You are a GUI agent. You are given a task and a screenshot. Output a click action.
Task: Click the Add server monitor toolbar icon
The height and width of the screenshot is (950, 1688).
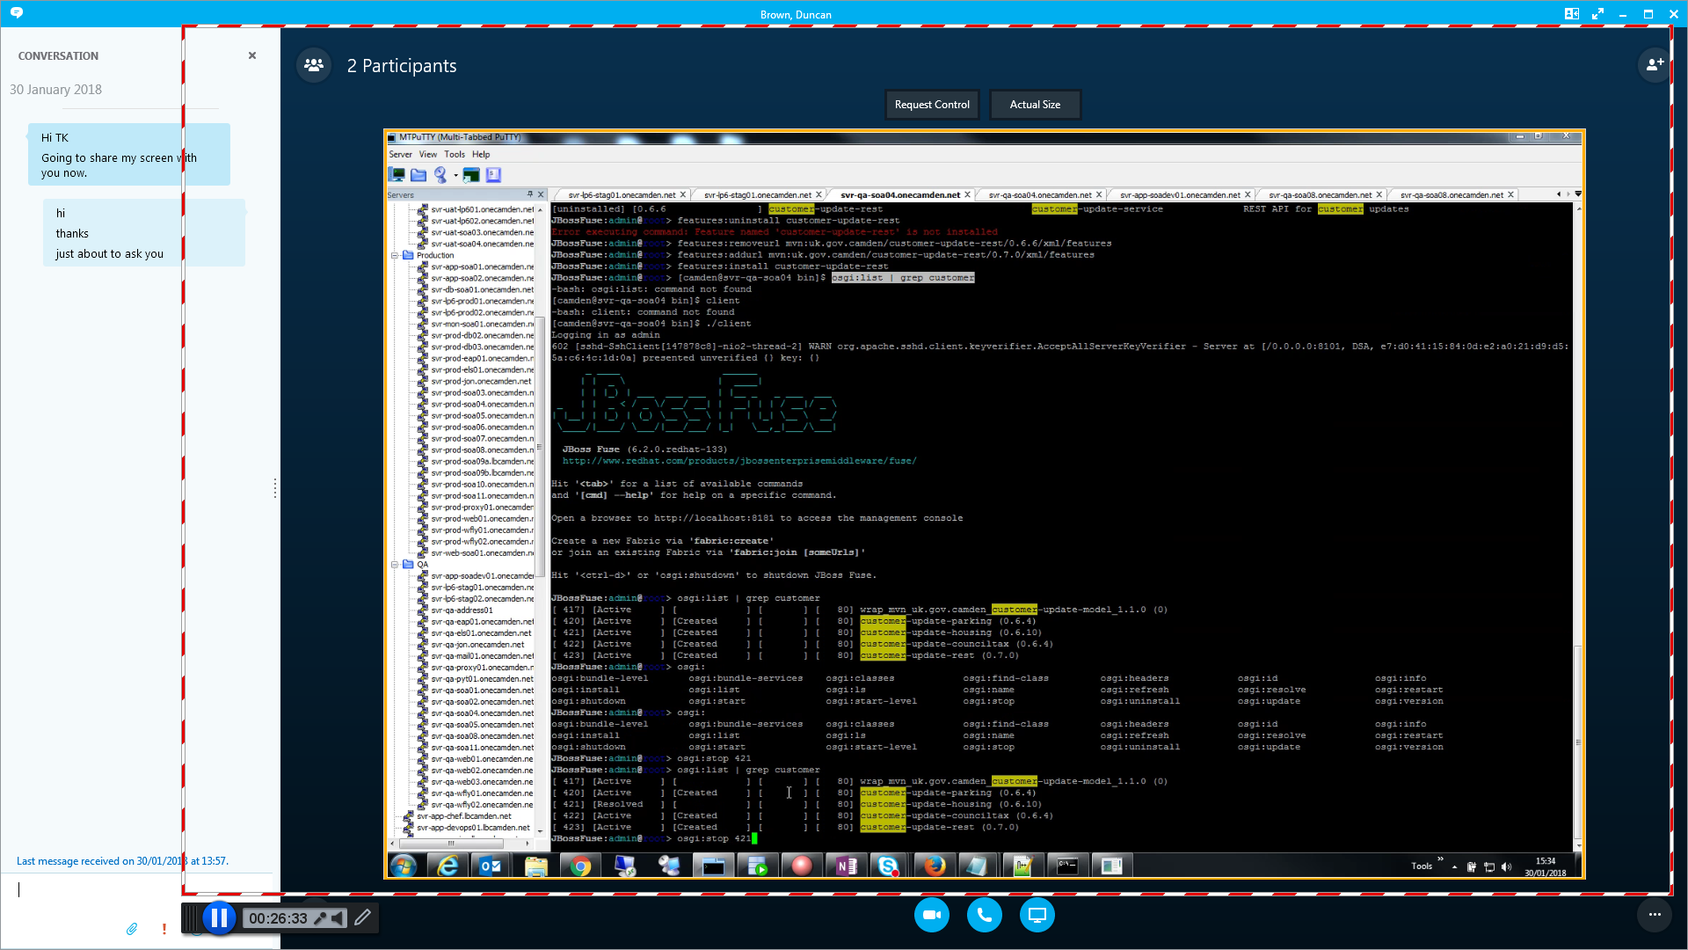tap(397, 175)
